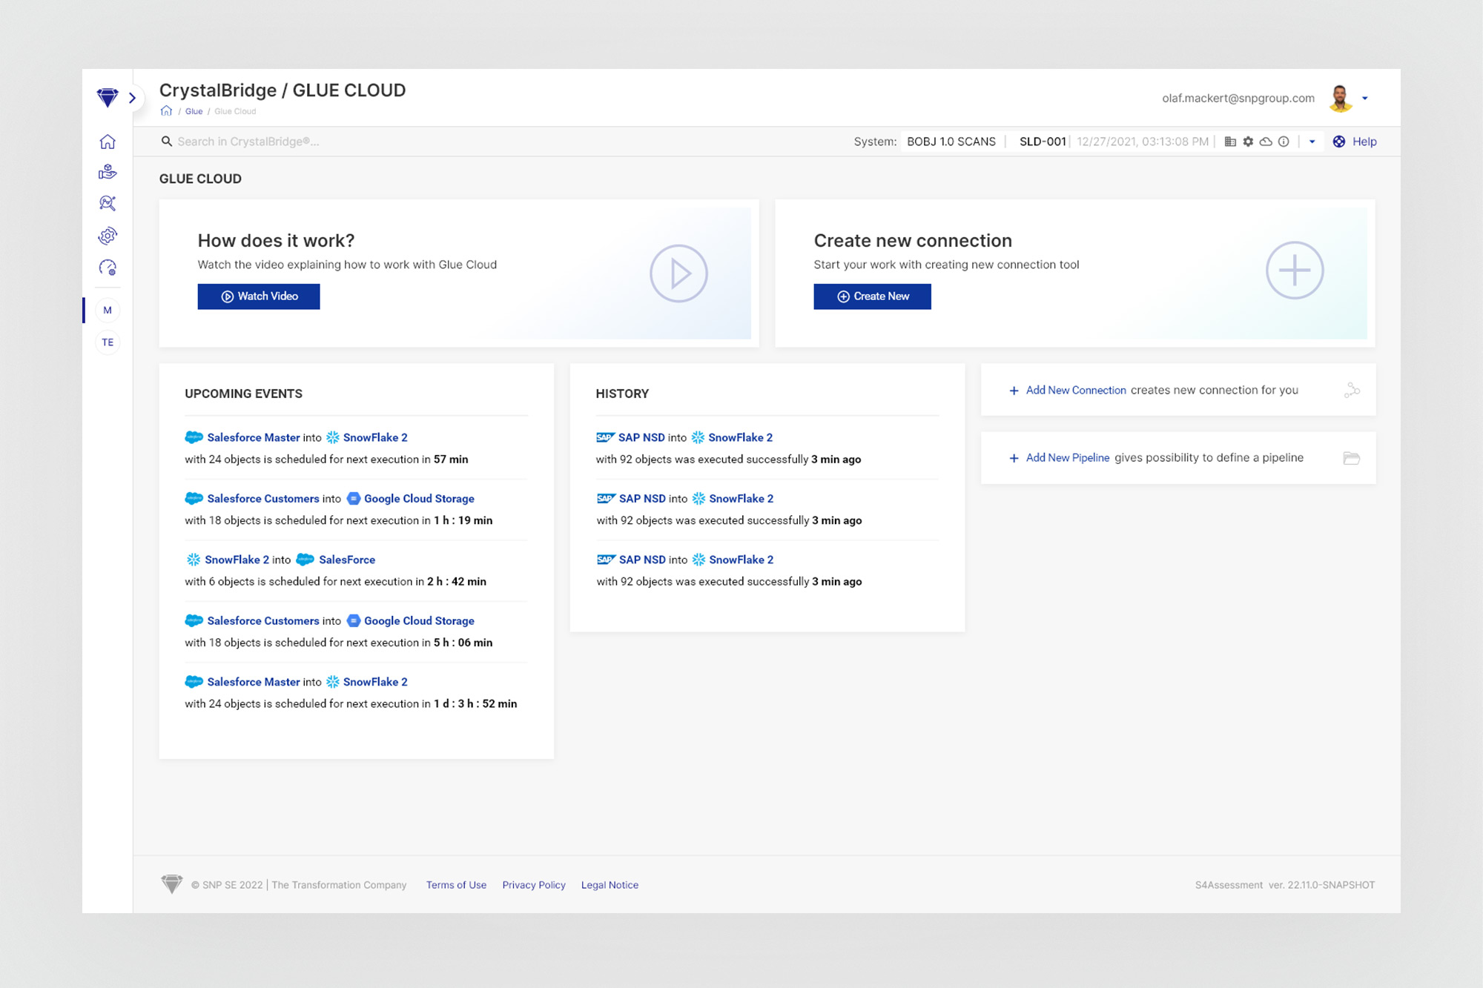The width and height of the screenshot is (1483, 988).
Task: Select the TE sidebar item
Action: click(x=108, y=342)
